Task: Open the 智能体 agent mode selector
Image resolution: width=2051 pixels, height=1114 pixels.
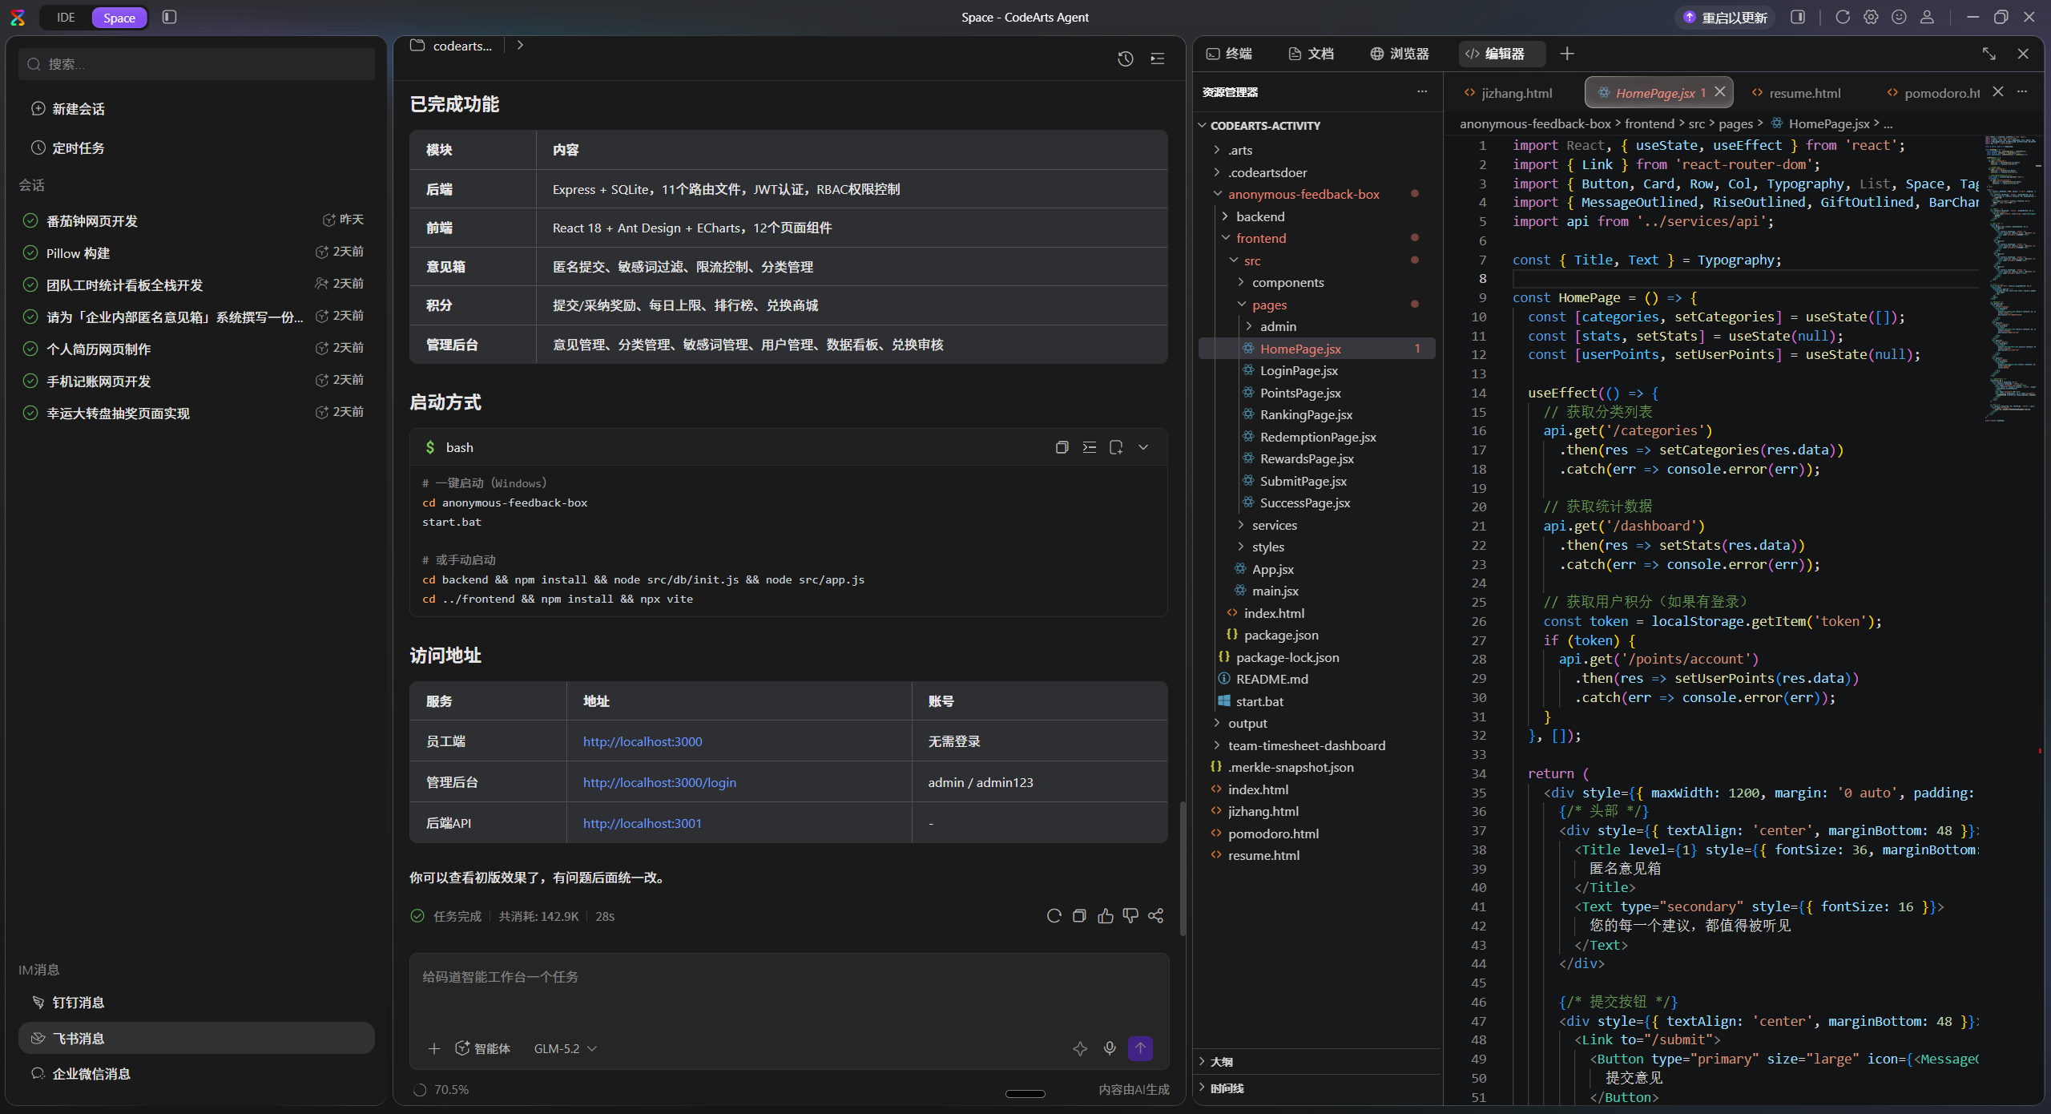Action: (483, 1048)
